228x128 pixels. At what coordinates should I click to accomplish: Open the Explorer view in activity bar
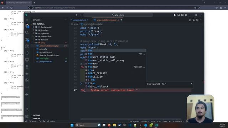(x=27, y=26)
